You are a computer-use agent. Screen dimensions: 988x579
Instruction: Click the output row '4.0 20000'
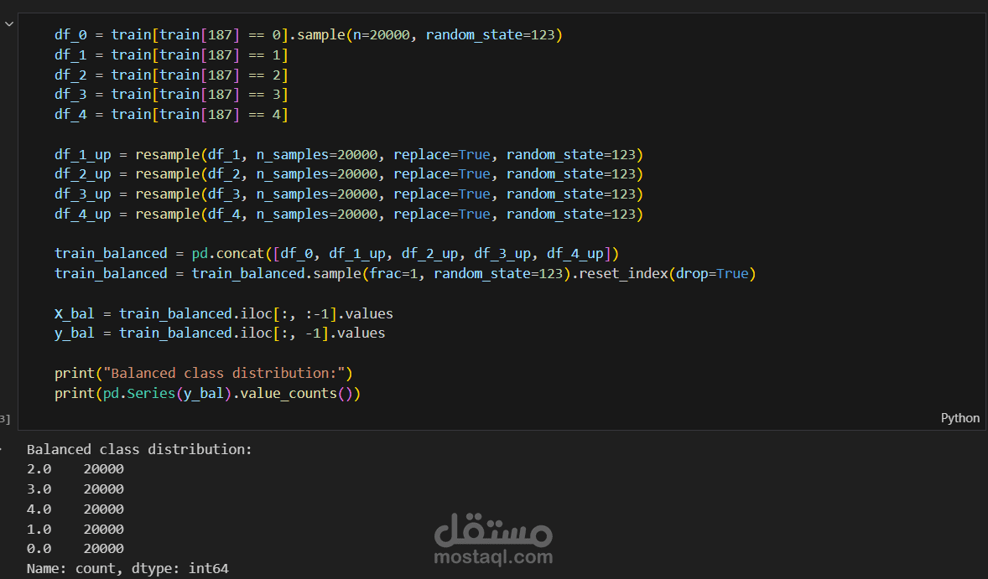pos(75,509)
